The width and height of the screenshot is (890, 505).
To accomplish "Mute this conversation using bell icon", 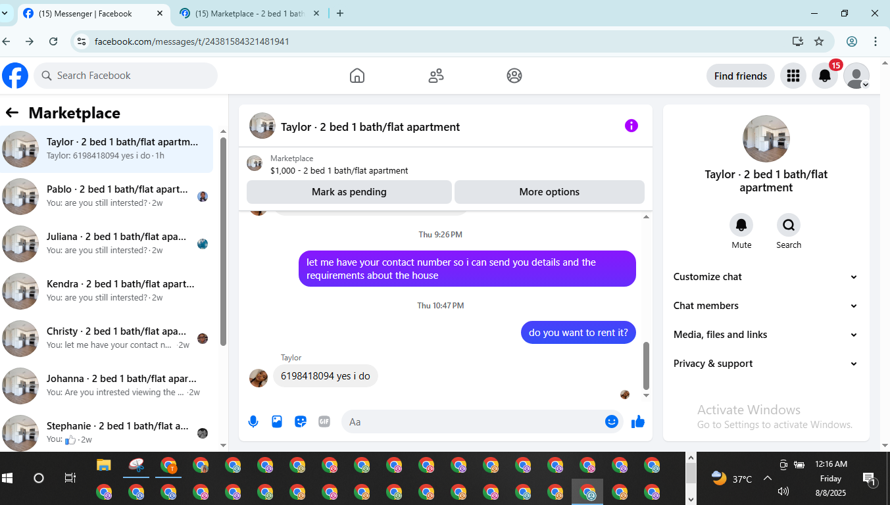I will tap(741, 226).
